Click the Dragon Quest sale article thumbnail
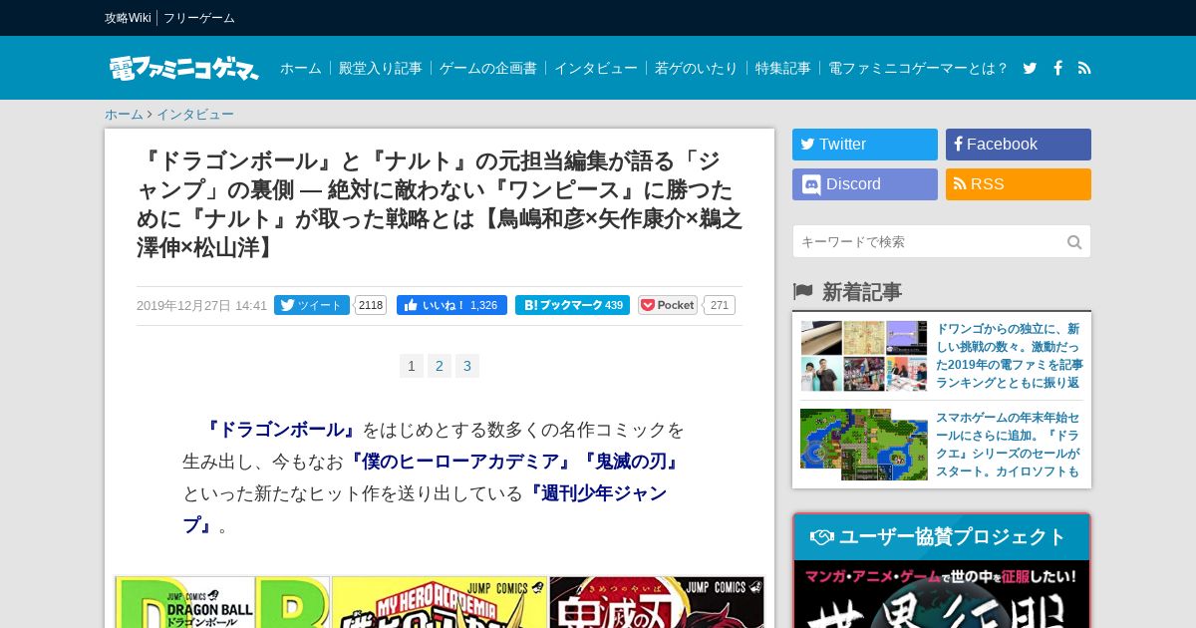The width and height of the screenshot is (1196, 628). point(864,445)
